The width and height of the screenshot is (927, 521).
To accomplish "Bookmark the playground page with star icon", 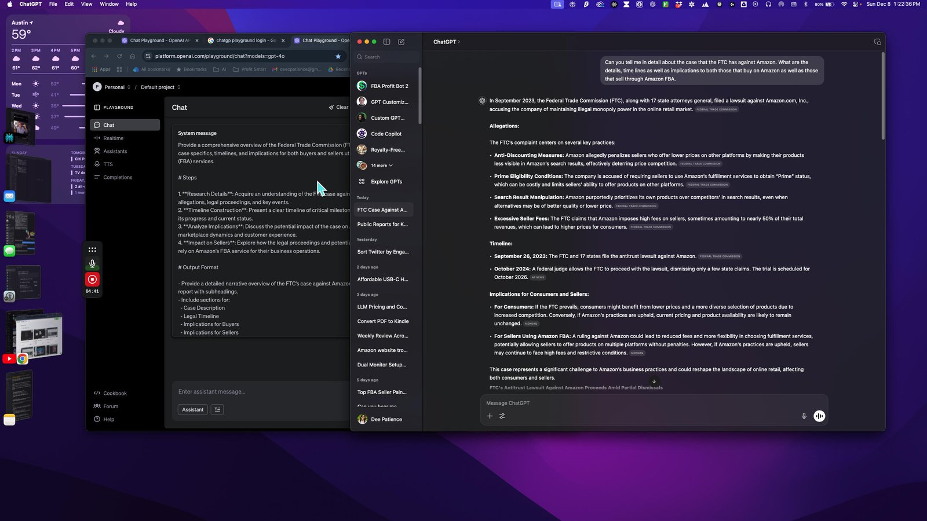I will point(338,56).
